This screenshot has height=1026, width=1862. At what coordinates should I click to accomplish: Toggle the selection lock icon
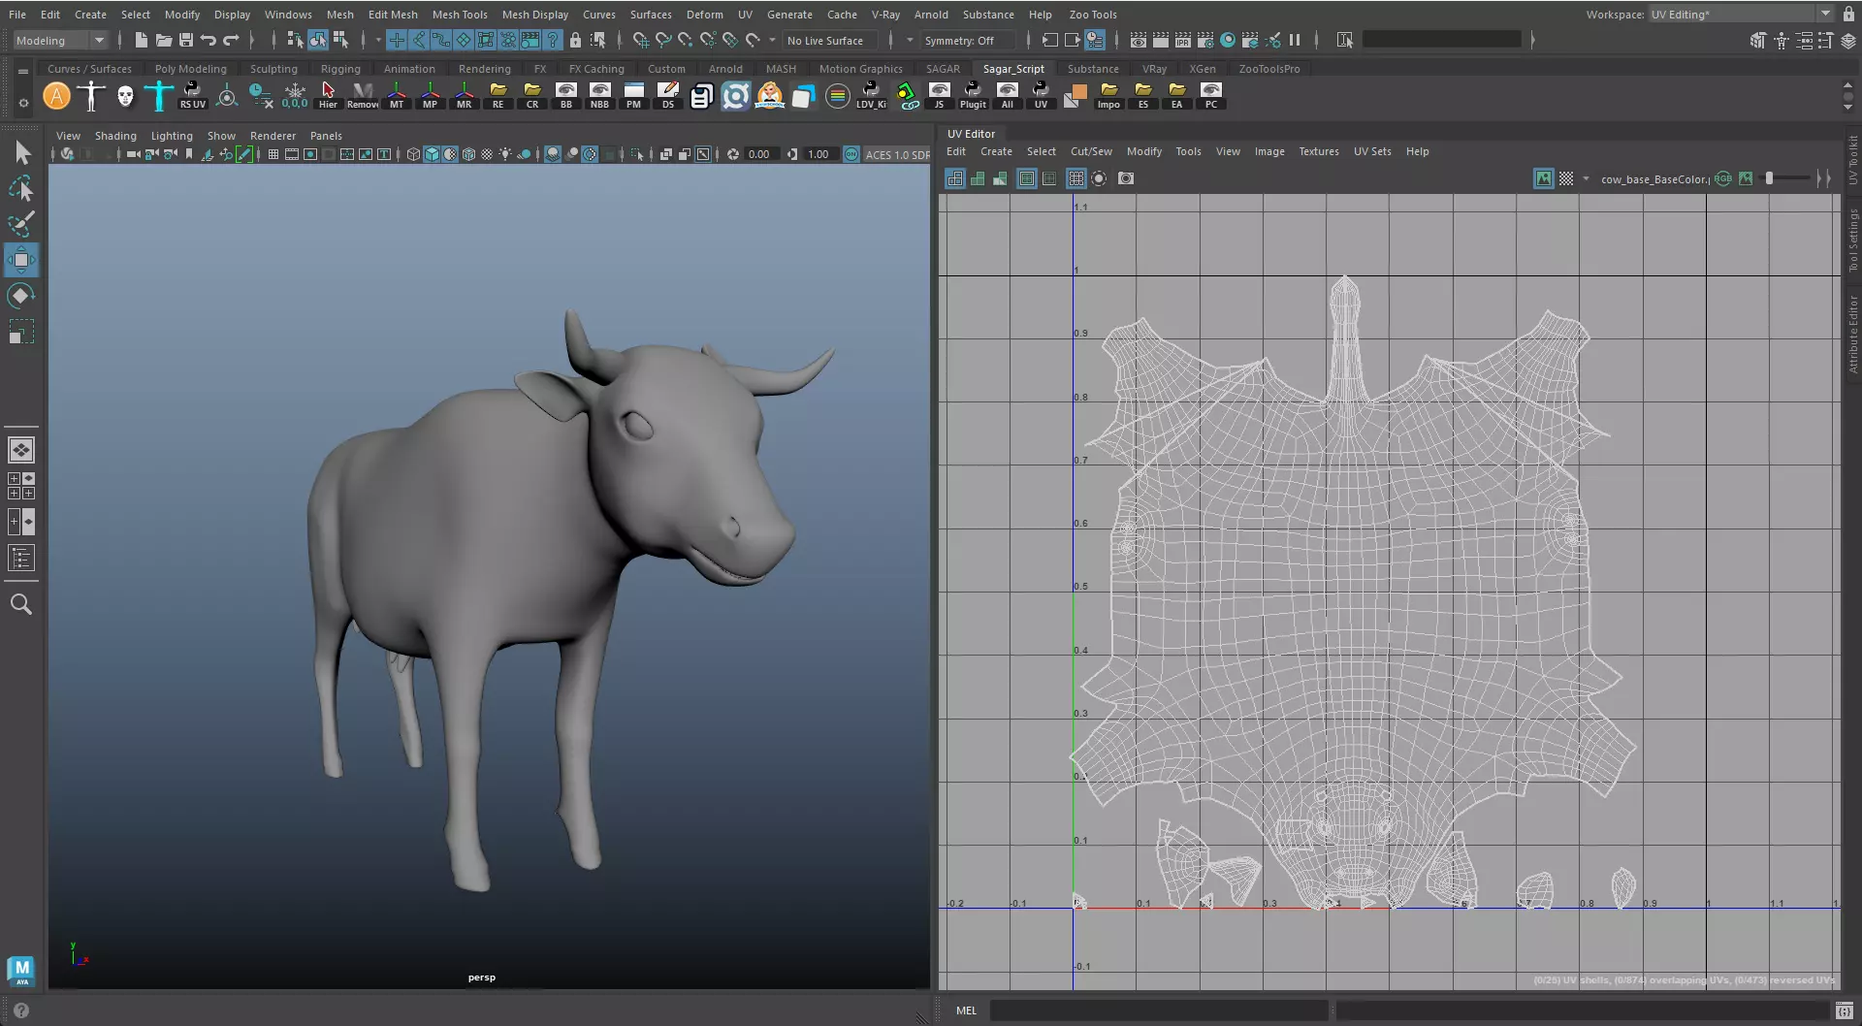(x=575, y=40)
